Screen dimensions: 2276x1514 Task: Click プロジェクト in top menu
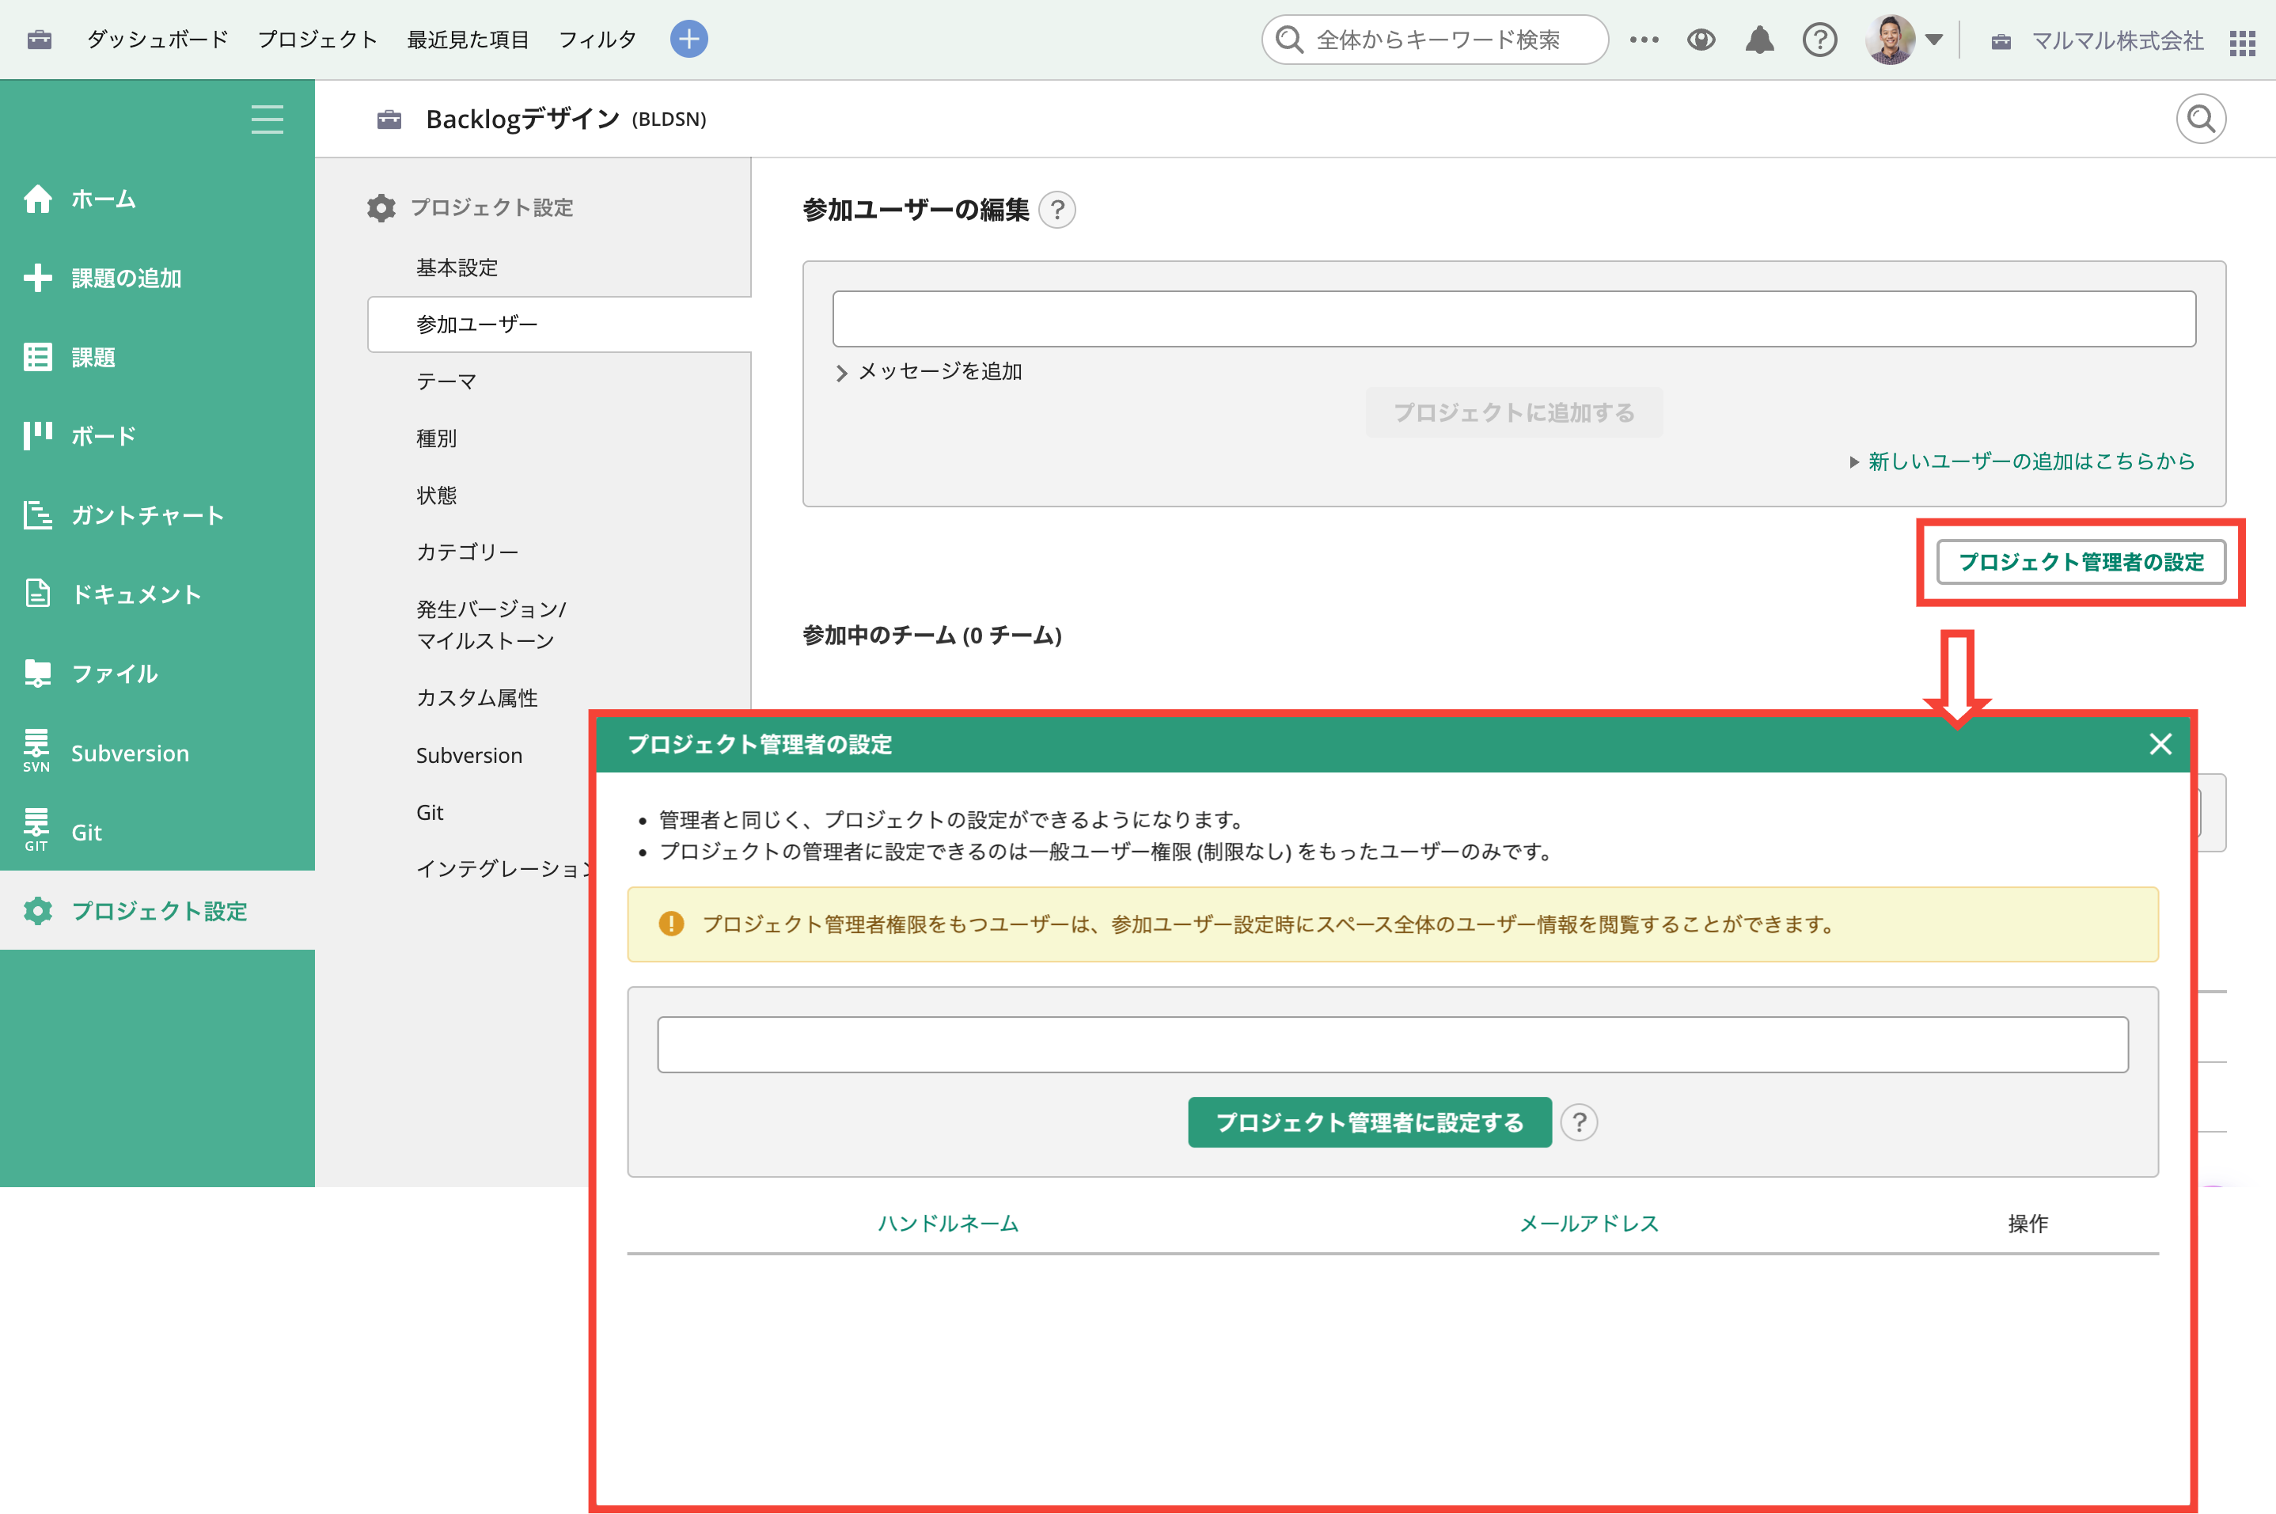click(x=317, y=40)
